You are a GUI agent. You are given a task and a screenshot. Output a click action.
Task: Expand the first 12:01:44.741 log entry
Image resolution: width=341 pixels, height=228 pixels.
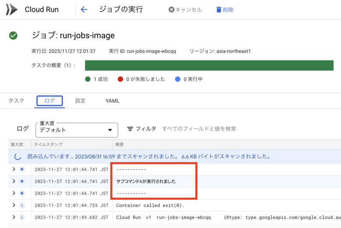14,169
